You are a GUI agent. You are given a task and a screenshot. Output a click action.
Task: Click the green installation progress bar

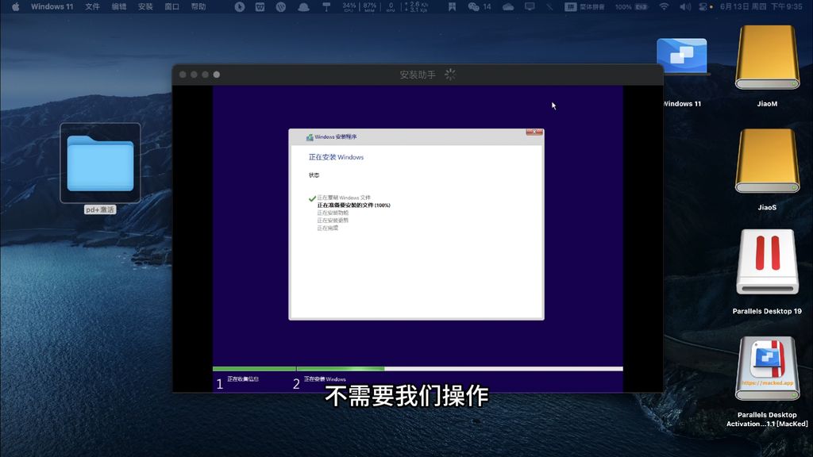[x=299, y=369]
